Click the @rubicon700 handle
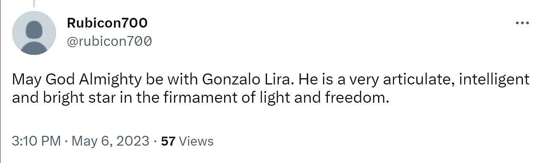The height and width of the screenshot is (163, 535). point(110,41)
